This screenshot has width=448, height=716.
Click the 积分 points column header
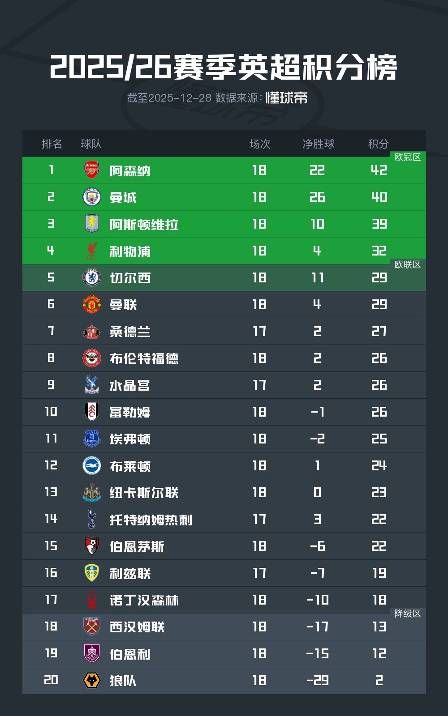[378, 144]
